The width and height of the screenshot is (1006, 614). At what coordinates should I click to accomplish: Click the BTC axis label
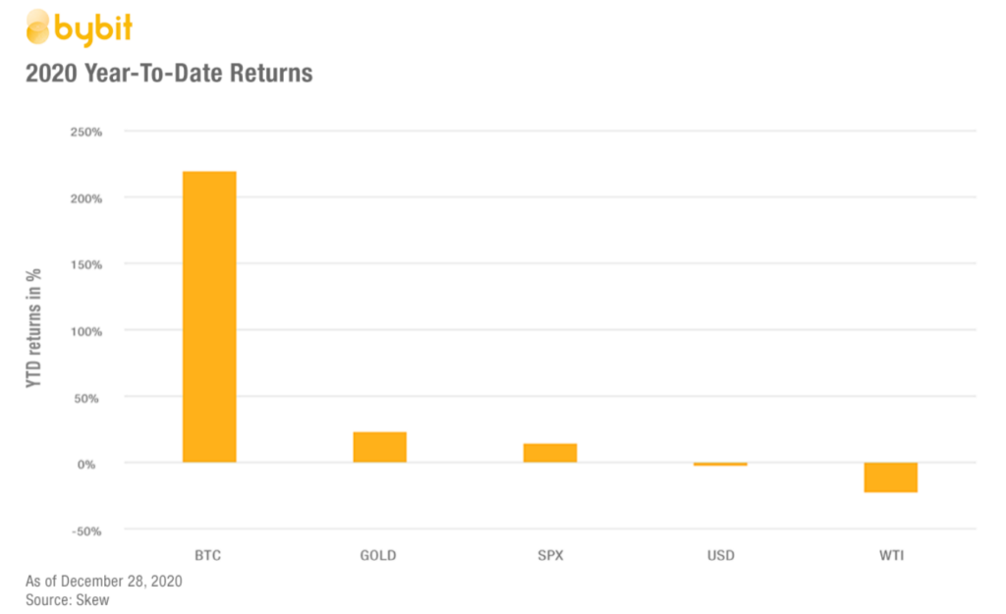coord(208,556)
